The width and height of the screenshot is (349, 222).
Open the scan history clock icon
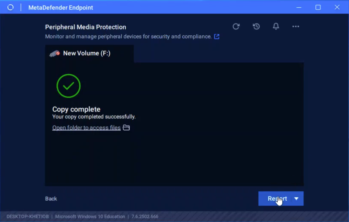(x=256, y=26)
